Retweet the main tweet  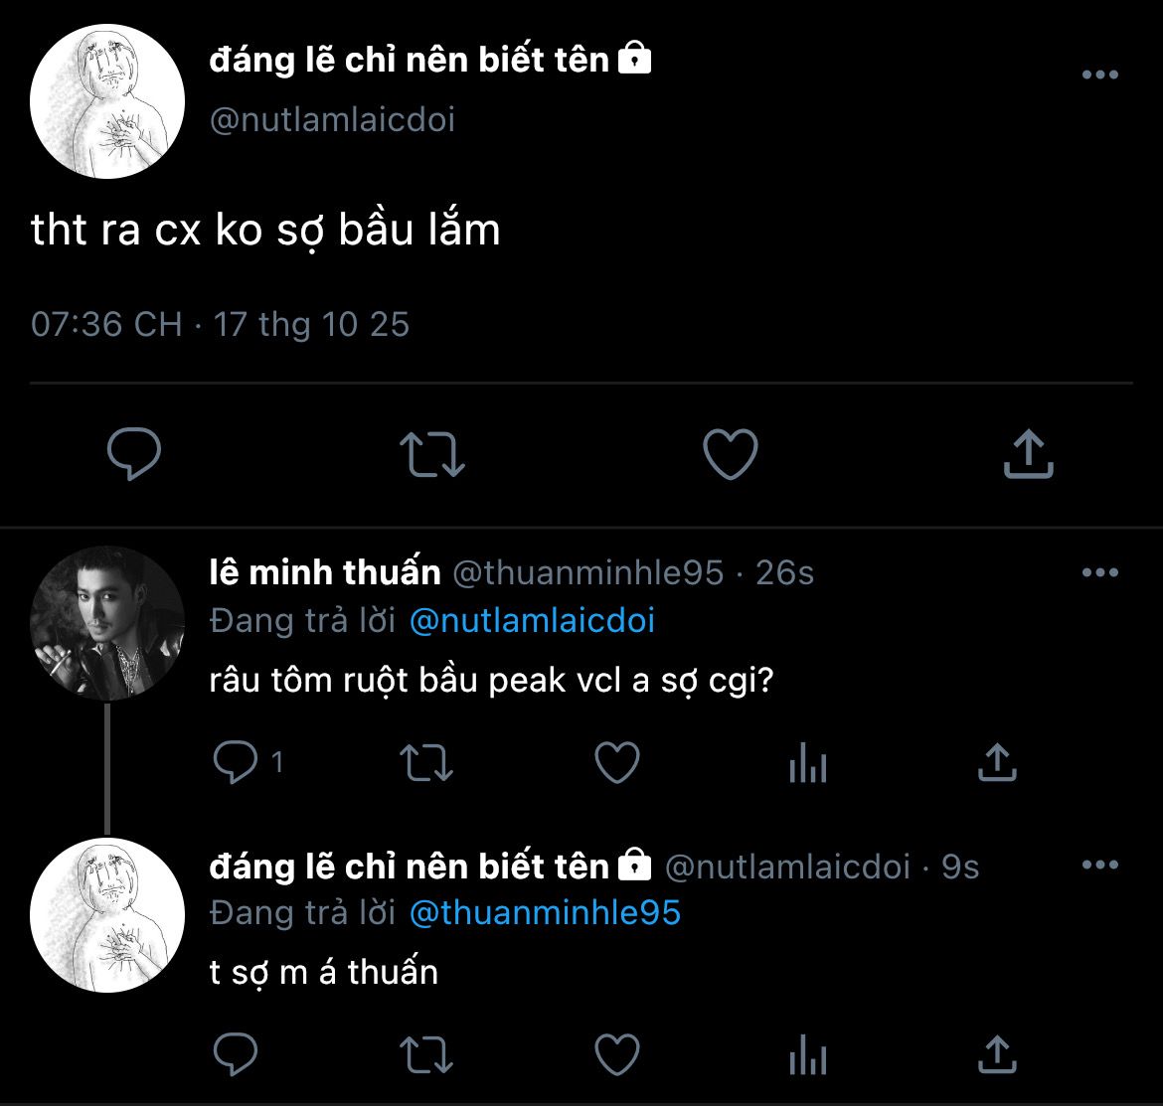[432, 454]
